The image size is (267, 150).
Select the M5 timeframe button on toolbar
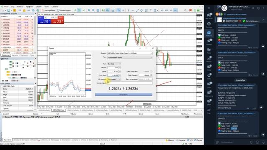[162, 10]
